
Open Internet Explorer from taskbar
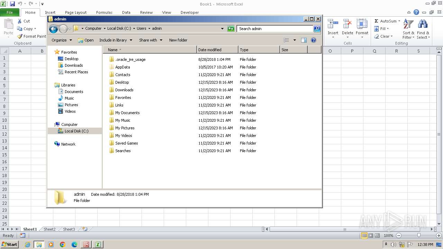[x=27, y=245]
